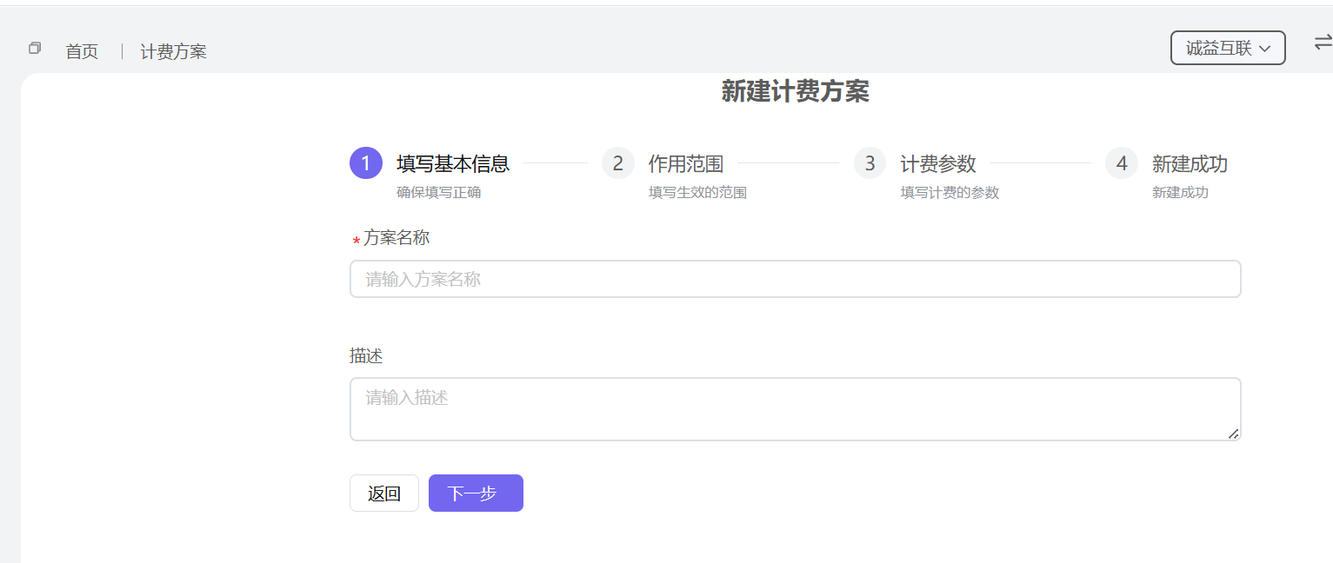Click the copy pages icon beside the breadcrumb
Image resolution: width=1333 pixels, height=563 pixels.
pos(34,48)
